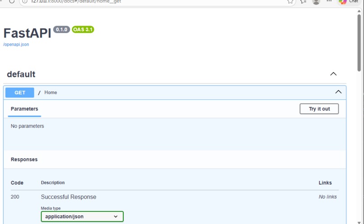Click the Media type label
This screenshot has width=364, height=224.
click(51, 208)
